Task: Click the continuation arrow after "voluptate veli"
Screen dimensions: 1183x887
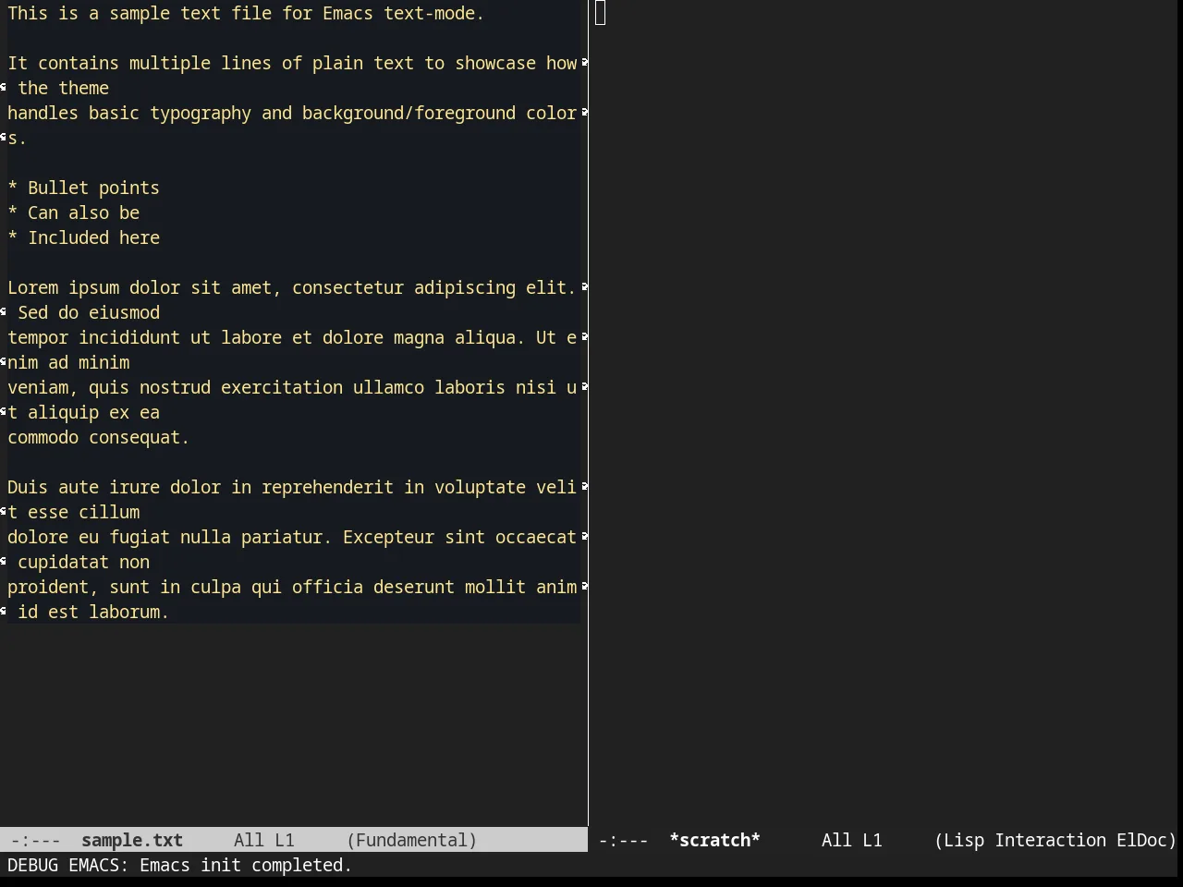Action: tap(584, 487)
